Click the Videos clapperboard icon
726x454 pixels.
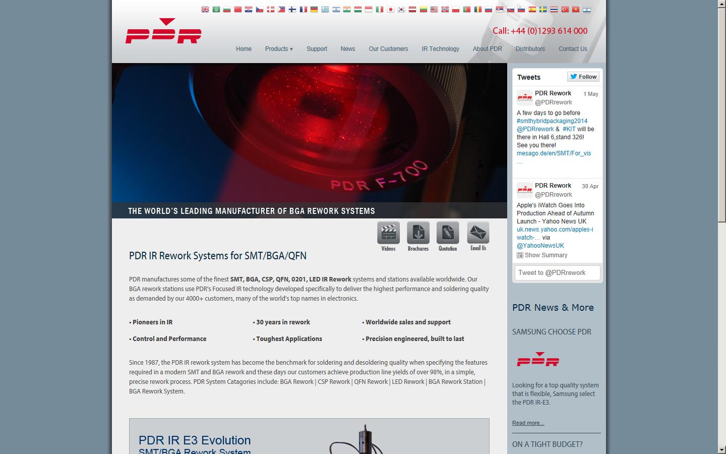[x=388, y=233]
